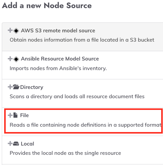Click plus icon next to Local
163x165 pixels.
pyautogui.click(x=10, y=143)
